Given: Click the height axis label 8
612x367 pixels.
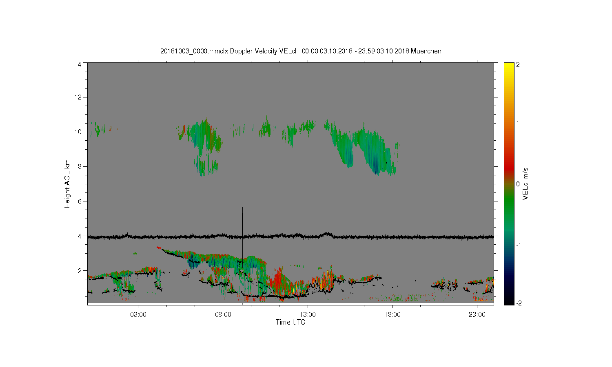Looking at the screenshot, I should (x=79, y=166).
